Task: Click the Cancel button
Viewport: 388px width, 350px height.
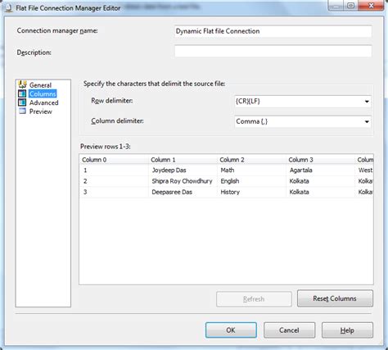Action: coord(289,330)
